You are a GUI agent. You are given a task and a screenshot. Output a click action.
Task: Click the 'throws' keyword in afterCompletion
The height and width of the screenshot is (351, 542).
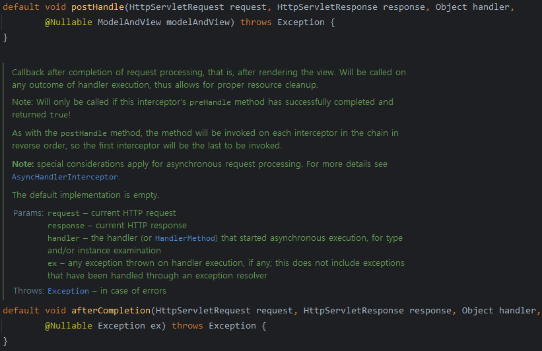187,326
